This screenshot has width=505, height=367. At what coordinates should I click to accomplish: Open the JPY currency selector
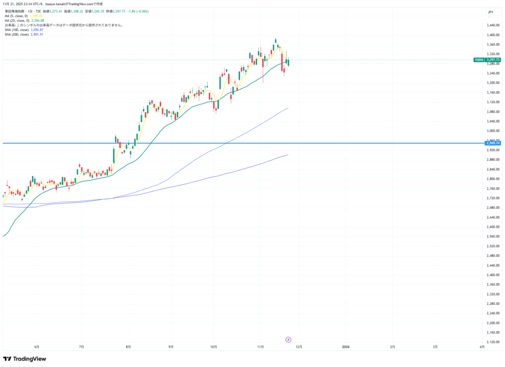tap(490, 12)
